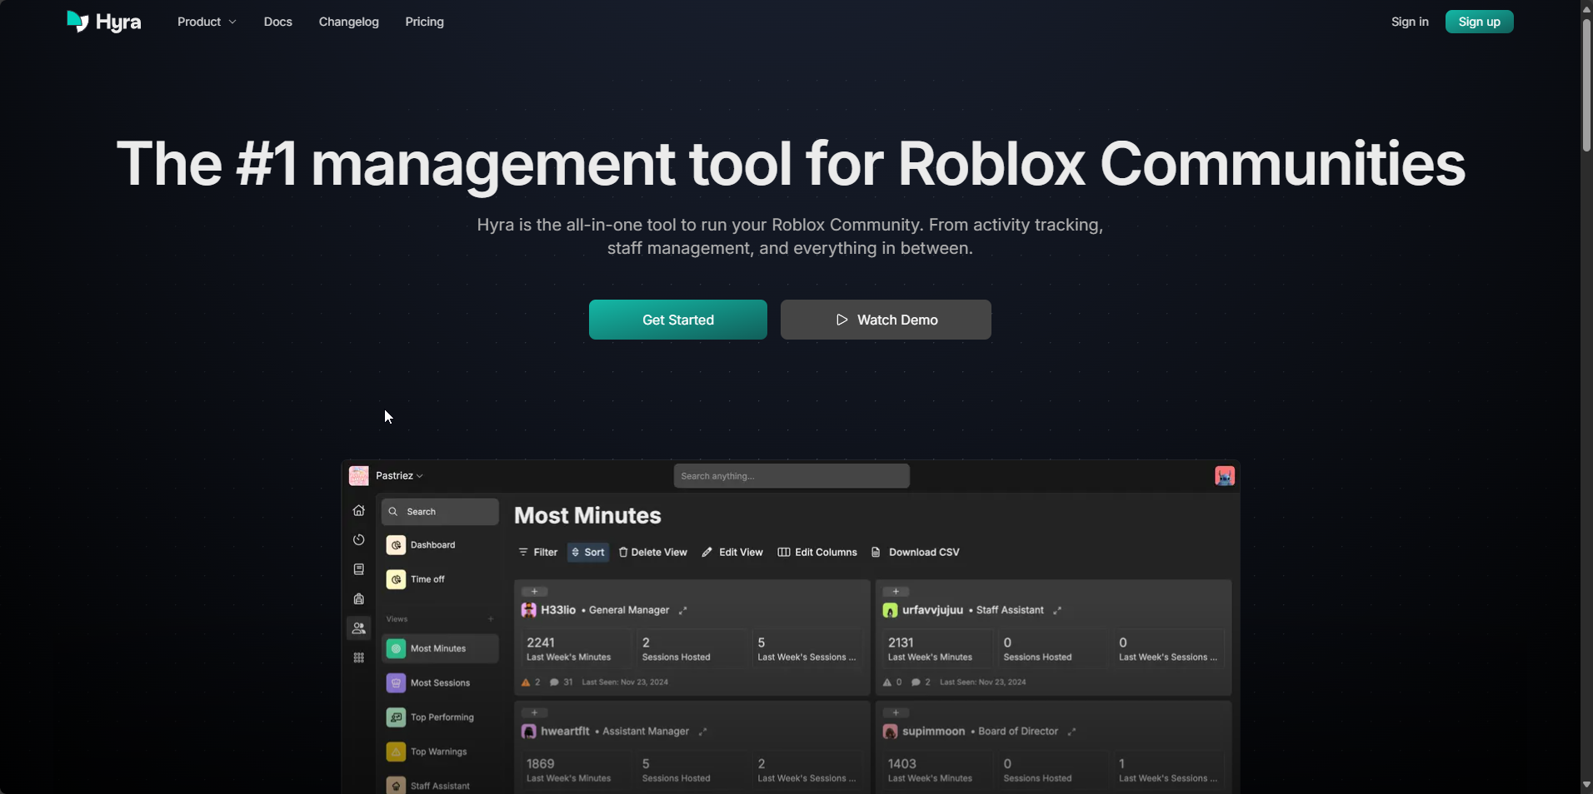Click the plus button on the supimmoon card
The image size is (1593, 794).
pos(896,713)
